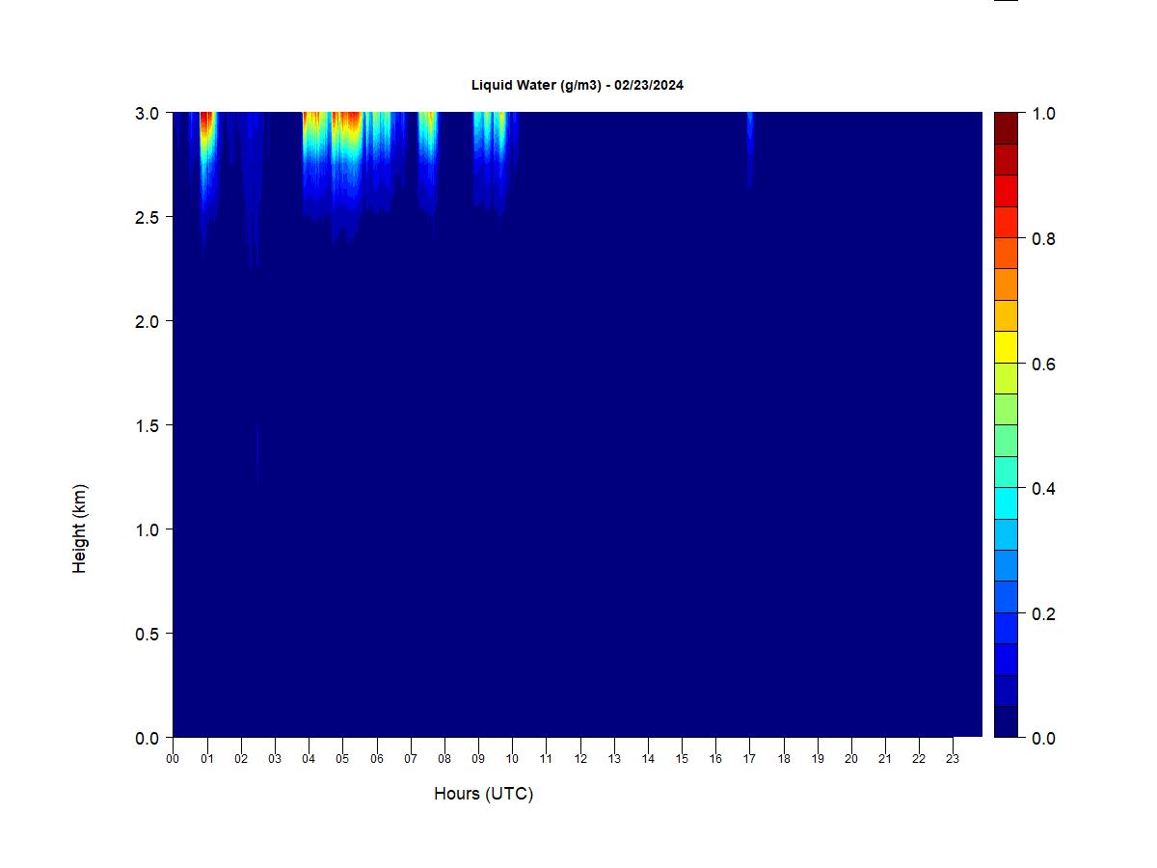This screenshot has height=868, width=1157.
Task: Click the '20' hour tick label
Action: [851, 759]
